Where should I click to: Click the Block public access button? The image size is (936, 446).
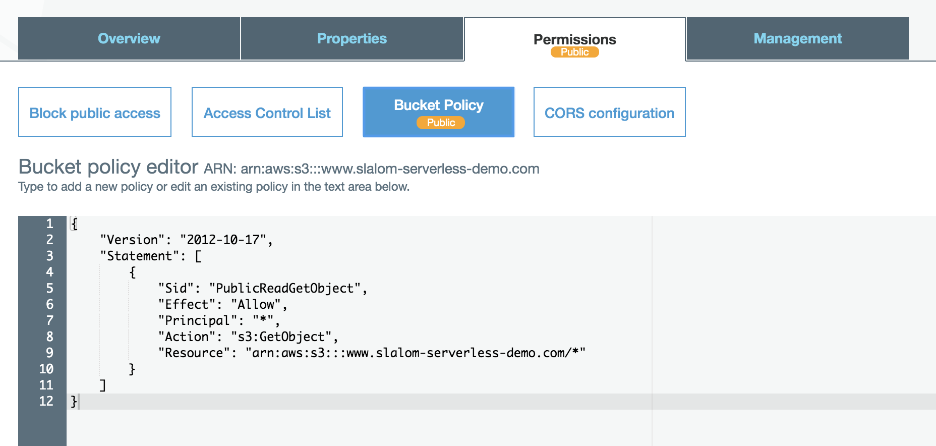click(95, 113)
